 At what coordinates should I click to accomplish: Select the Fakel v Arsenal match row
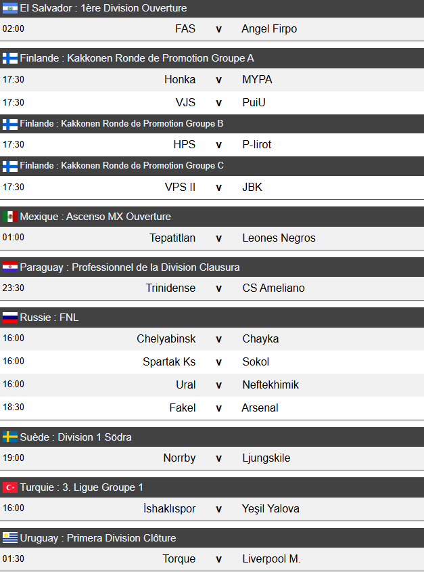pos(218,408)
